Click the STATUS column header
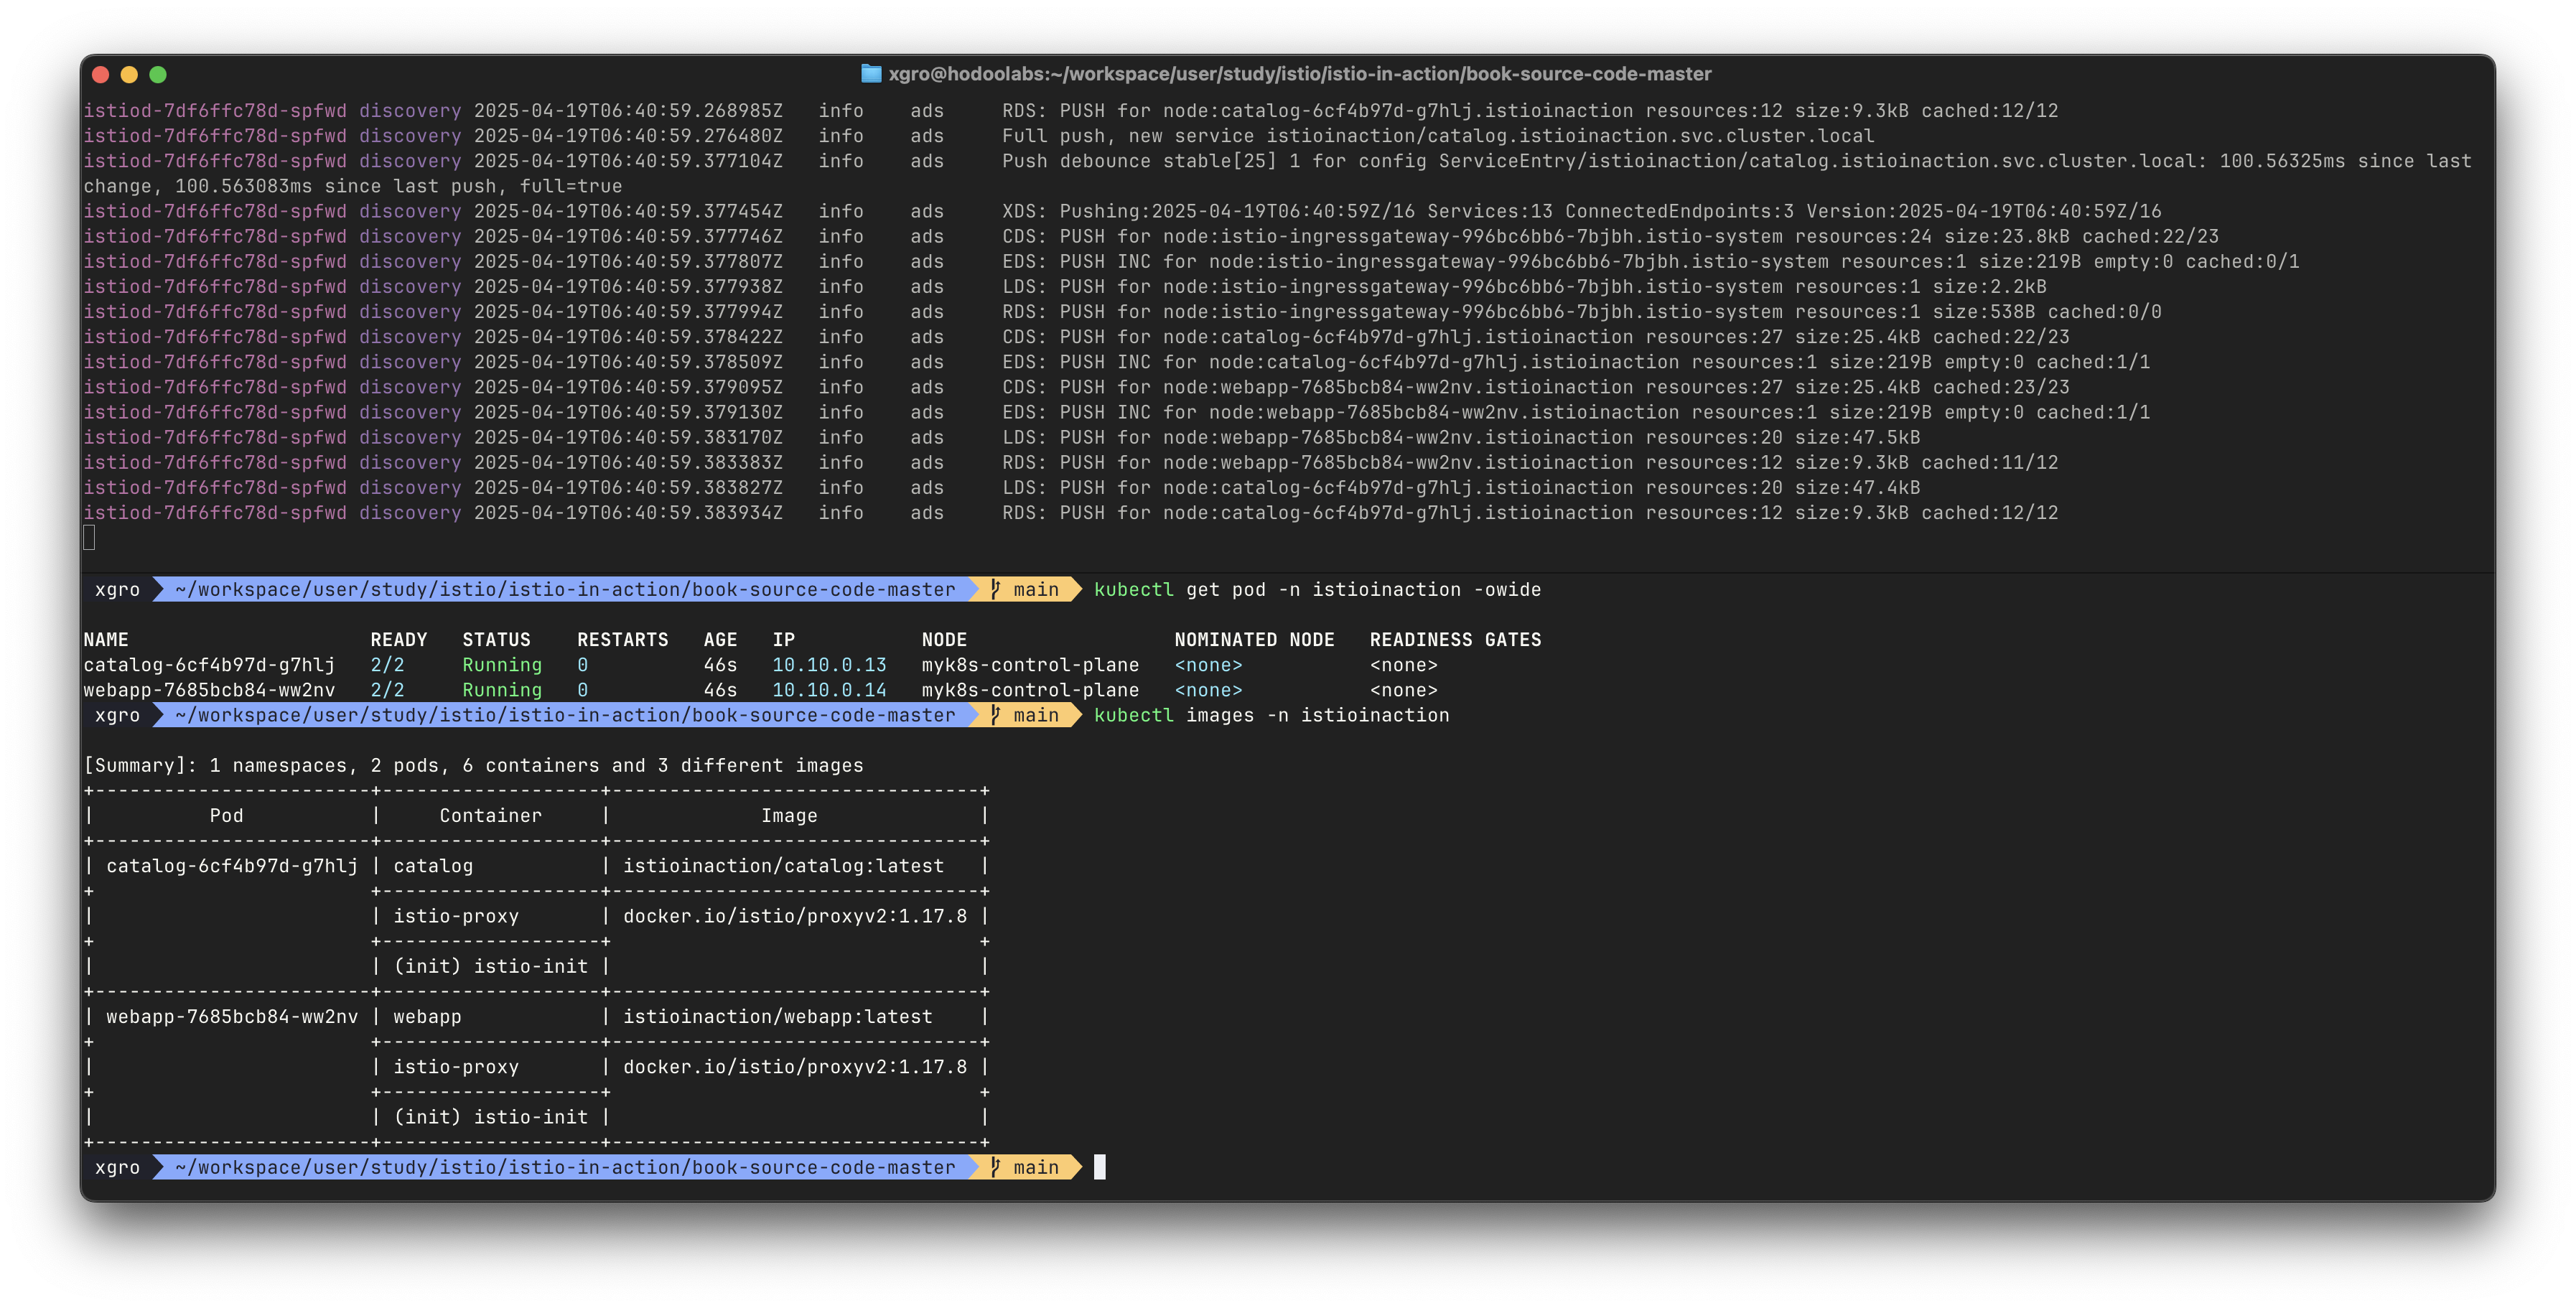 (x=496, y=640)
